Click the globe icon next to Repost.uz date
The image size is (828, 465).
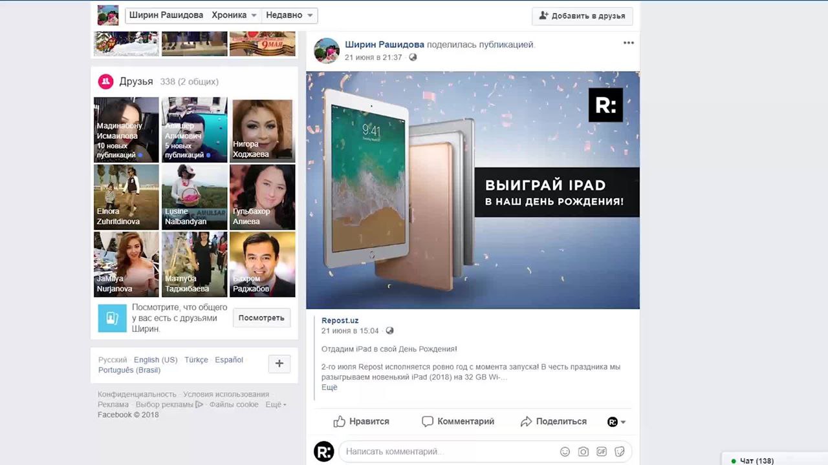[x=389, y=331]
